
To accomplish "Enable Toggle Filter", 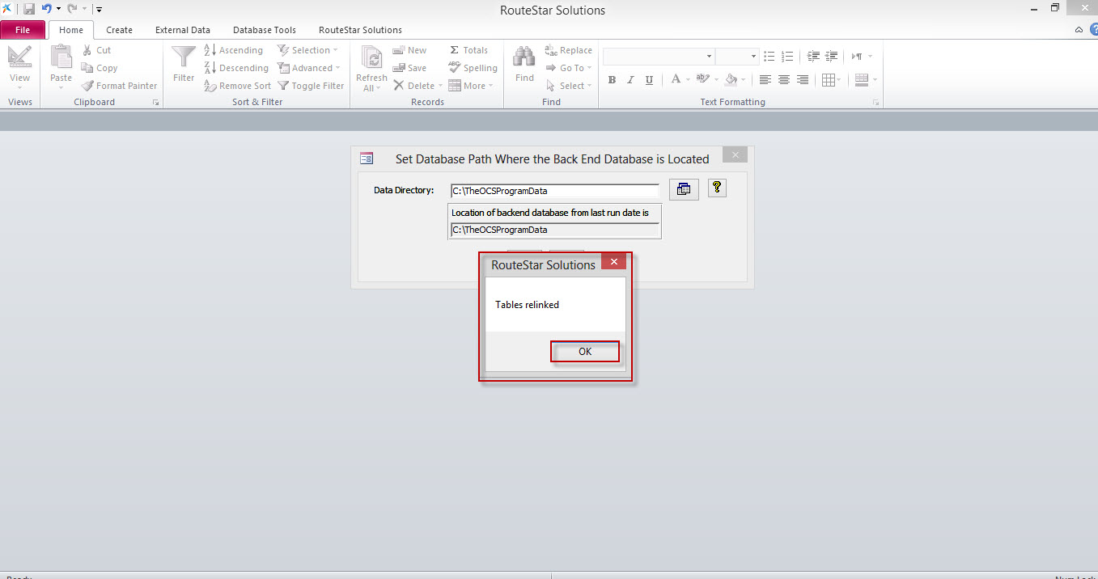I will tap(311, 86).
